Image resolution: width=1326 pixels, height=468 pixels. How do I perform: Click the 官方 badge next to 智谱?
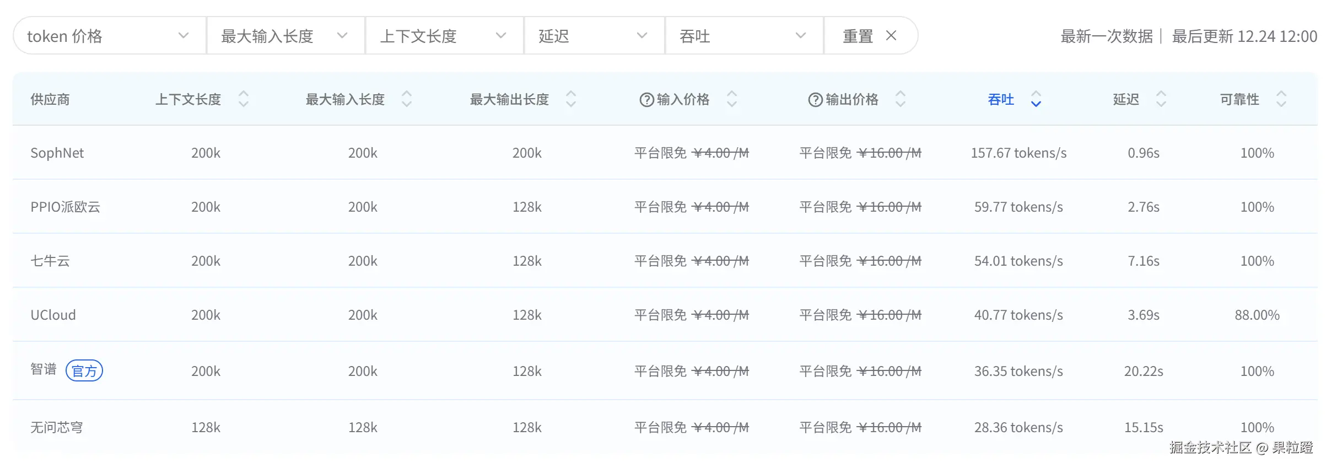tap(84, 371)
